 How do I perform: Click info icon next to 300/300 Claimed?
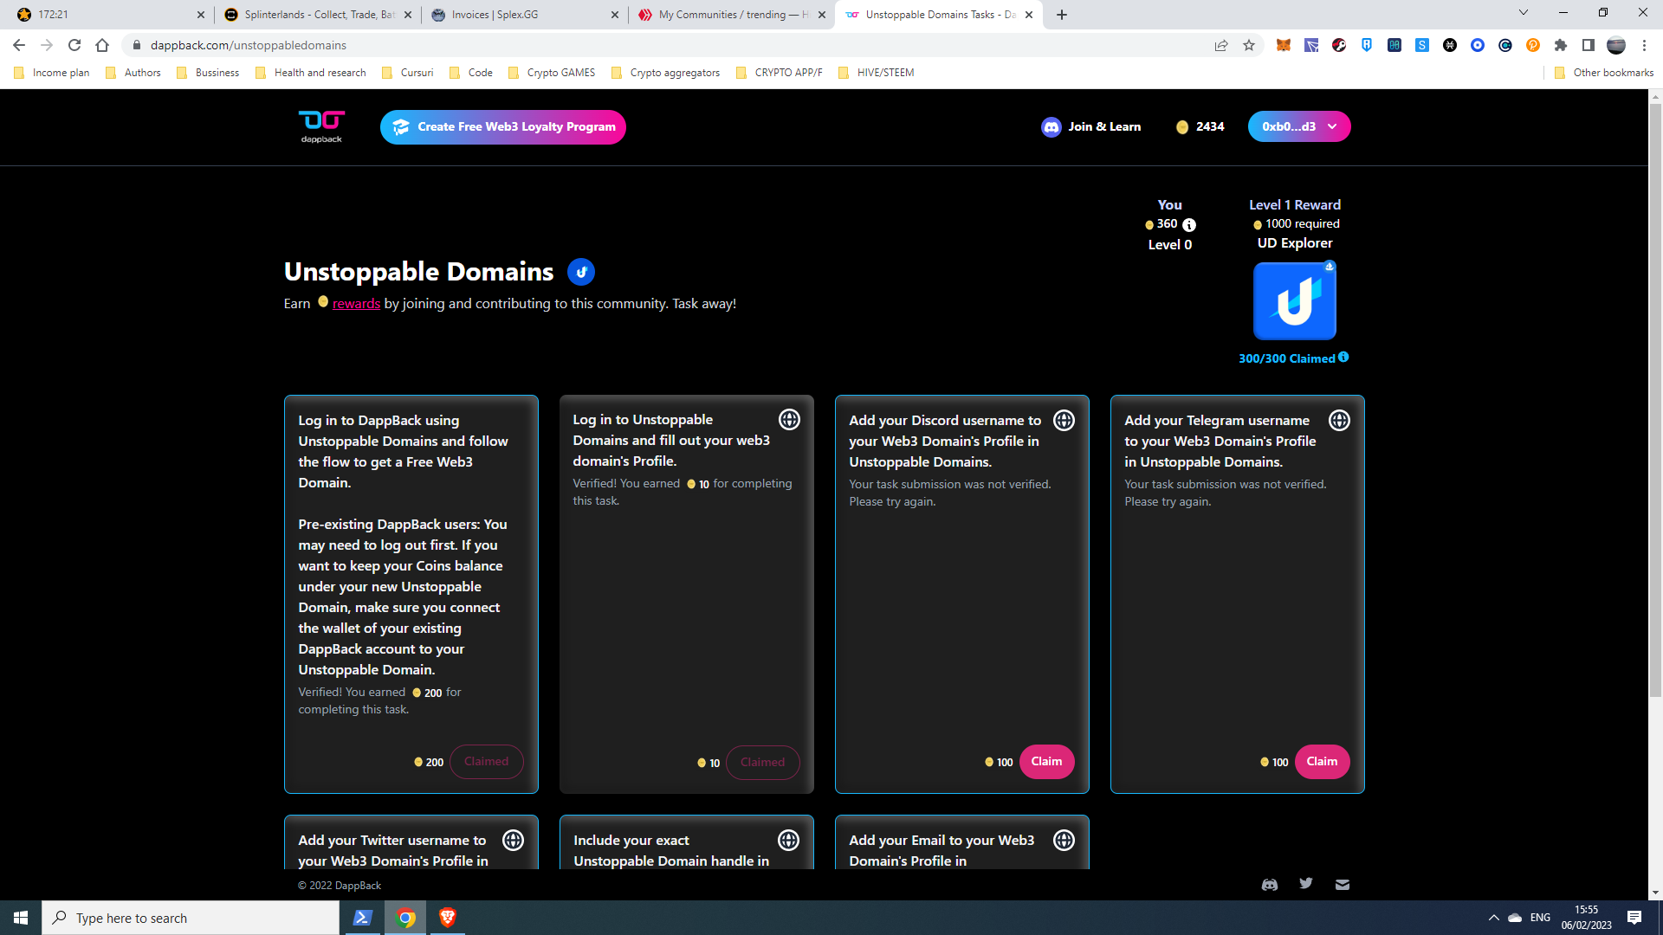click(x=1343, y=357)
